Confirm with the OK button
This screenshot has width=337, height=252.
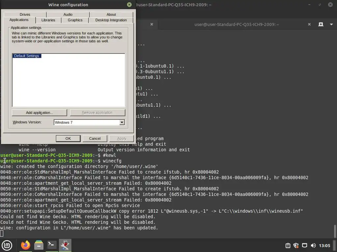coord(68,138)
